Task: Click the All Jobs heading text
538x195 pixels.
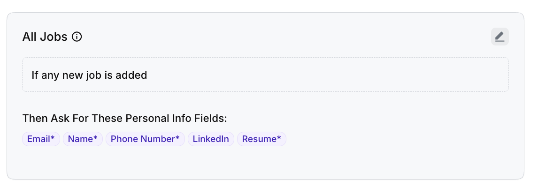Action: pyautogui.click(x=45, y=37)
